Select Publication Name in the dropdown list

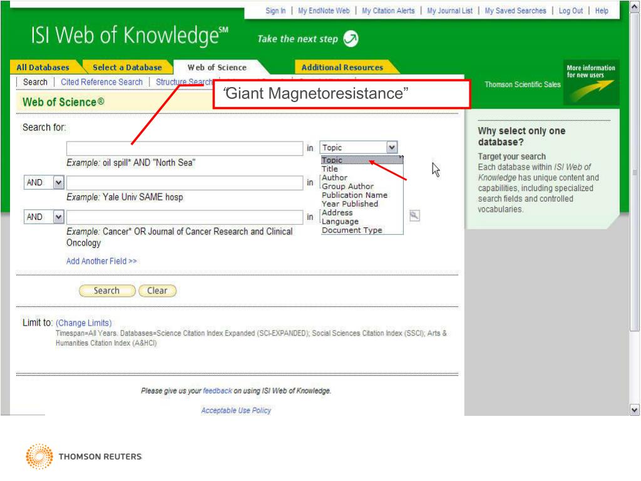(x=362, y=195)
